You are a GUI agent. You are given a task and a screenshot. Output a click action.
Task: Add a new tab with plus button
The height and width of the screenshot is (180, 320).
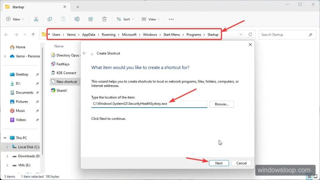78,7
